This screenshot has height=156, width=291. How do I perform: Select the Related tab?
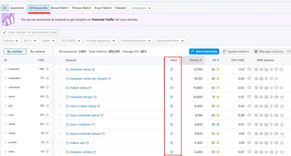(x=120, y=8)
